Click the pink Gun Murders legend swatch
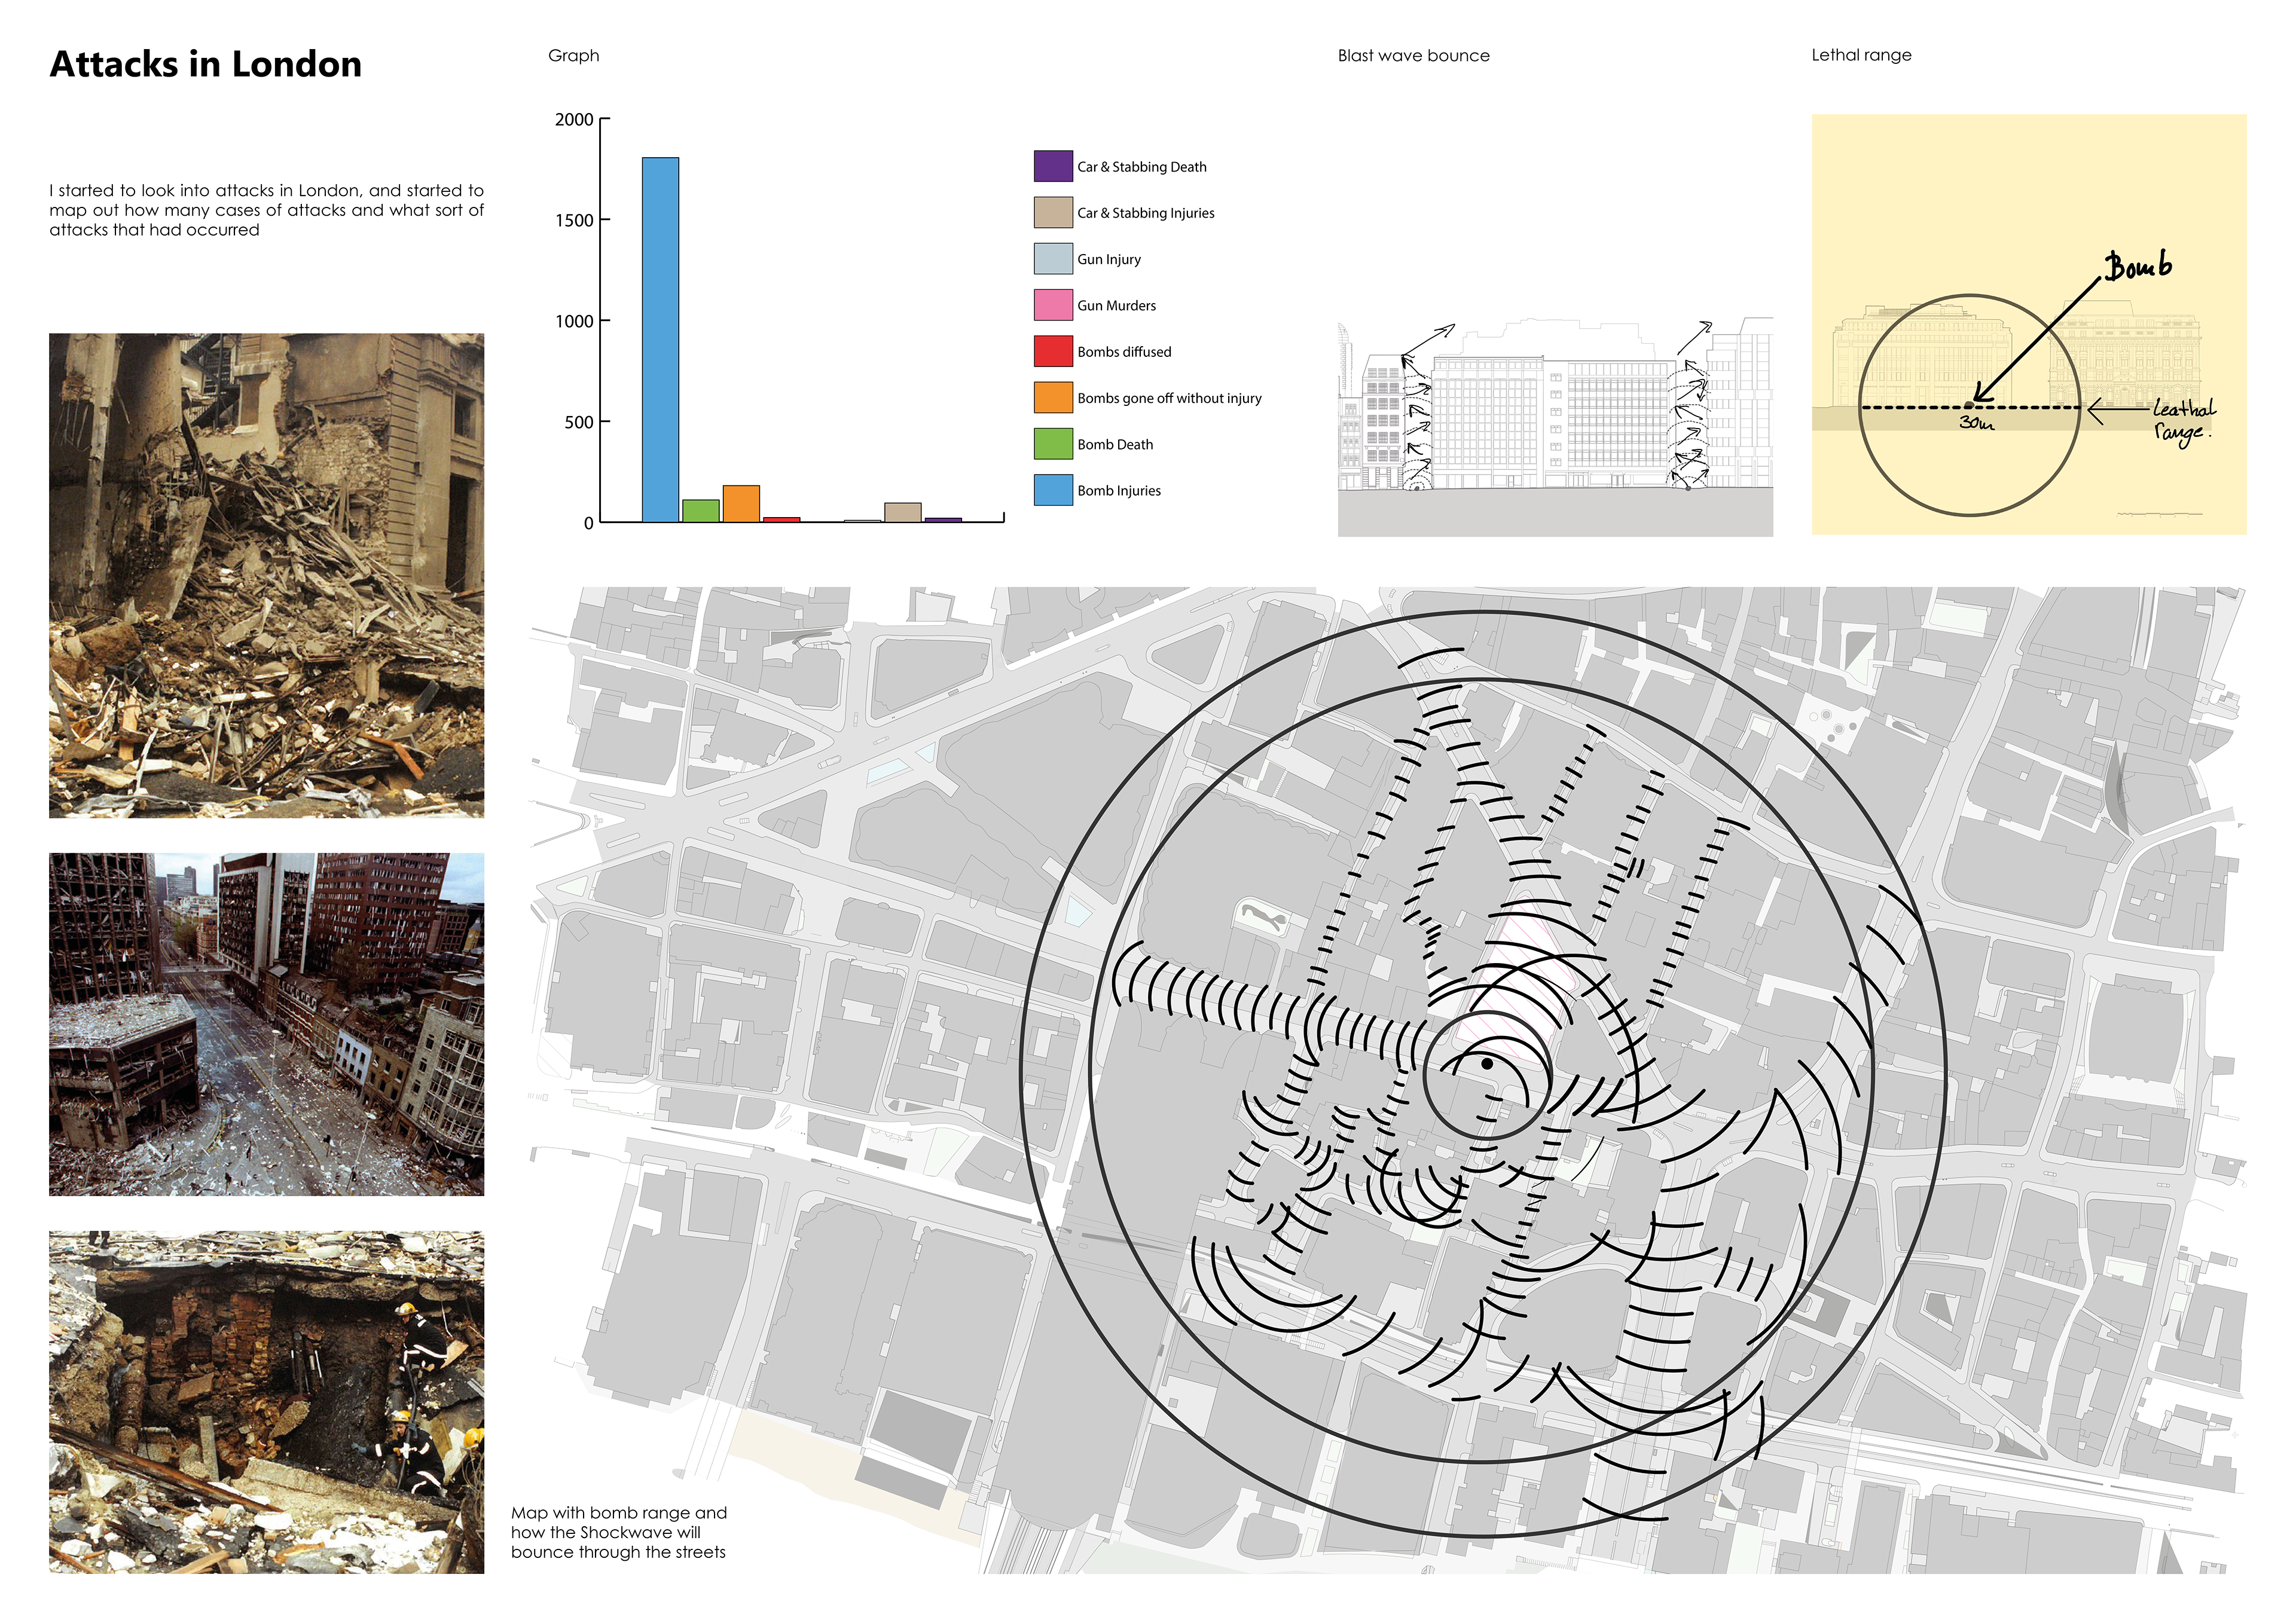The height and width of the screenshot is (1623, 2296). point(1053,305)
